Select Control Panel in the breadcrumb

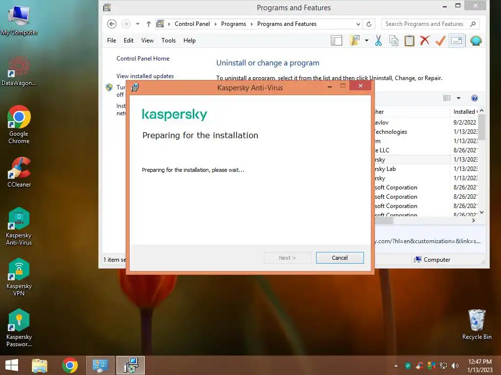tap(192, 24)
